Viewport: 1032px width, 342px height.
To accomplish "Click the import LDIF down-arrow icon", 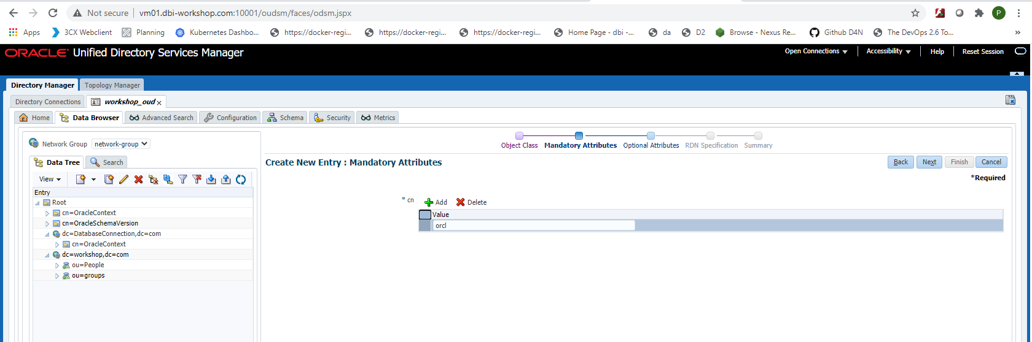I will tap(211, 179).
